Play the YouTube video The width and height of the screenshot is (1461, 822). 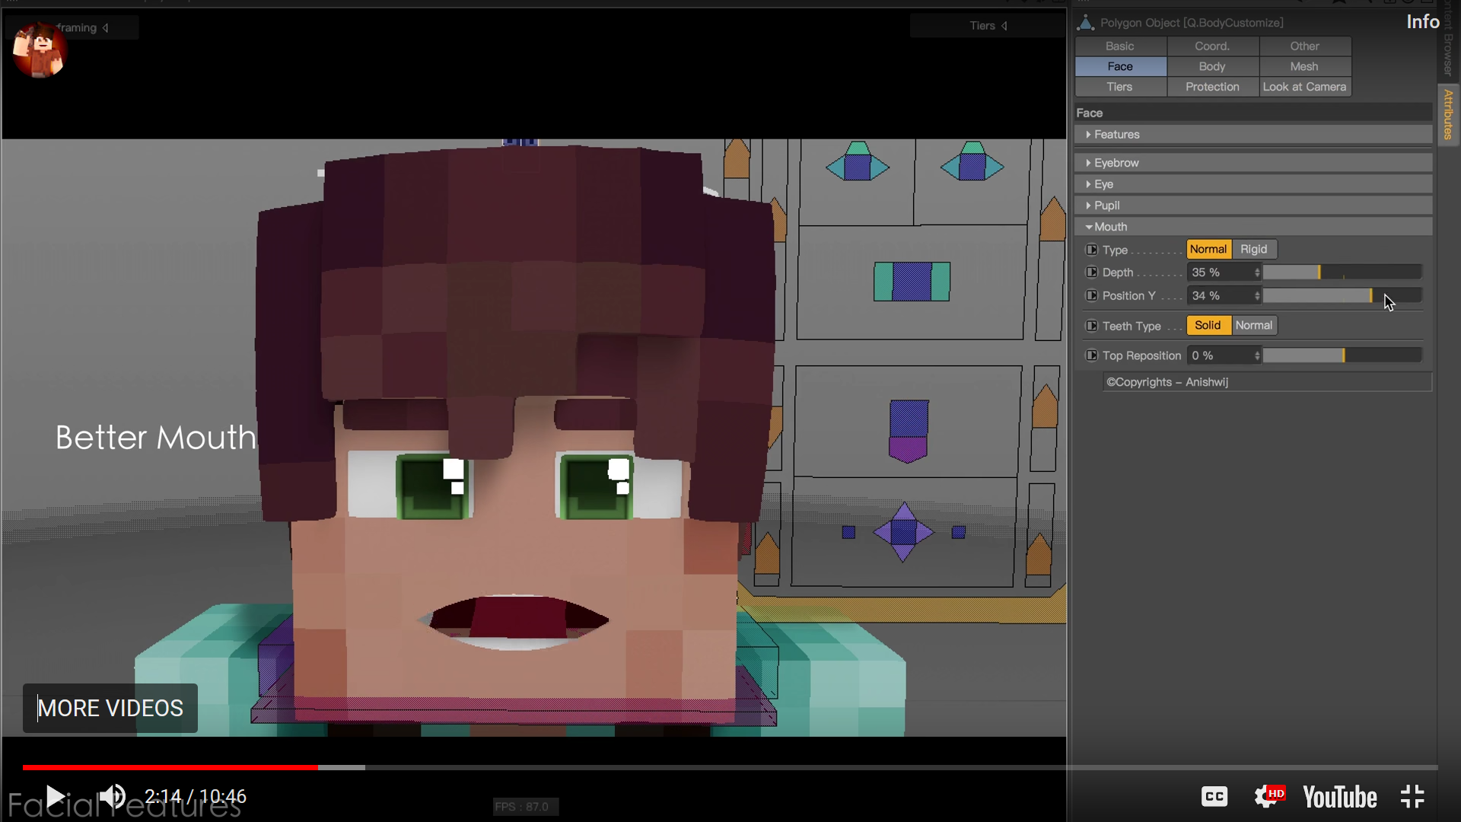tap(55, 797)
